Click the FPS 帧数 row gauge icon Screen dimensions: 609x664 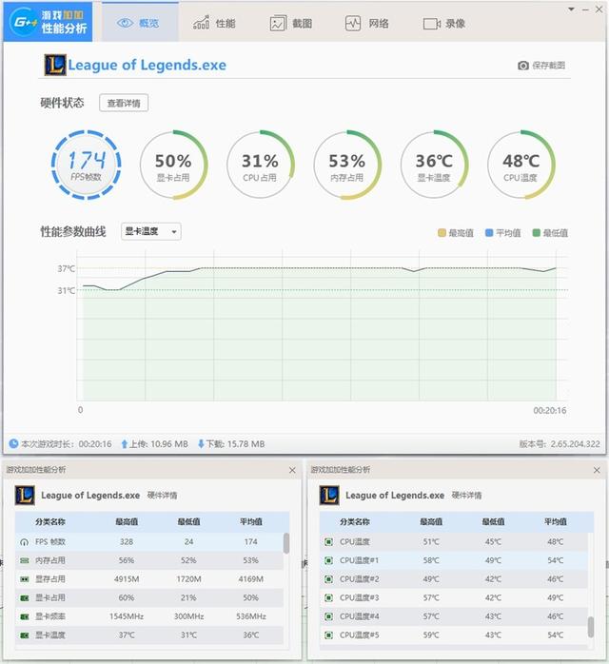(24, 541)
